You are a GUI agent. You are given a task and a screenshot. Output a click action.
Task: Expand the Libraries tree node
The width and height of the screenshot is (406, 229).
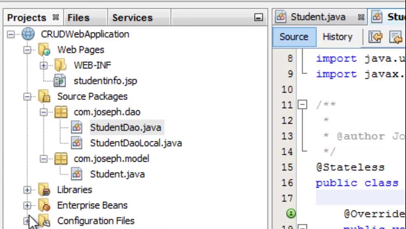coord(27,190)
